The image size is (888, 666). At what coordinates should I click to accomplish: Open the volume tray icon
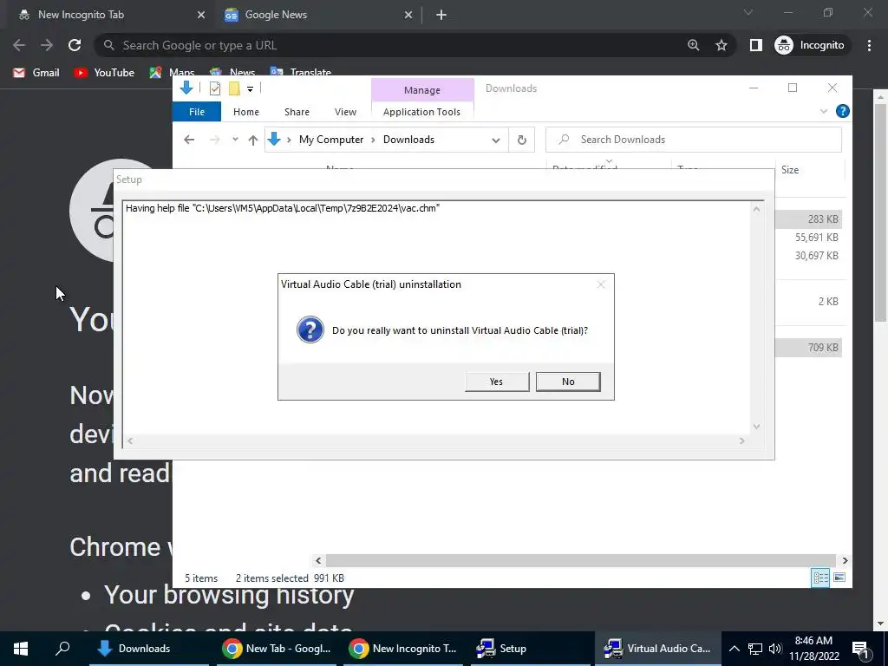pos(775,649)
